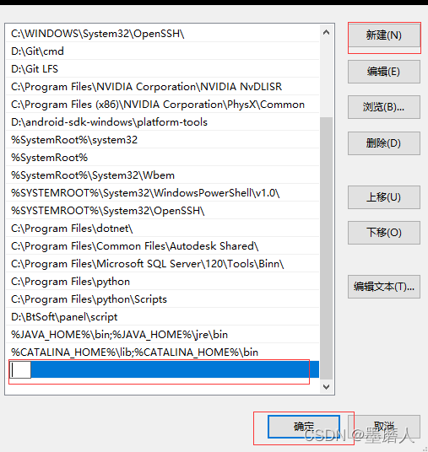Select the %SystemRoot%\system32 entry
The image size is (428, 452).
point(162,140)
